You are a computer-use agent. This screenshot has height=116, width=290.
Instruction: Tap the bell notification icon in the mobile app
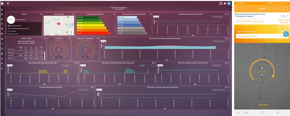tap(283, 9)
